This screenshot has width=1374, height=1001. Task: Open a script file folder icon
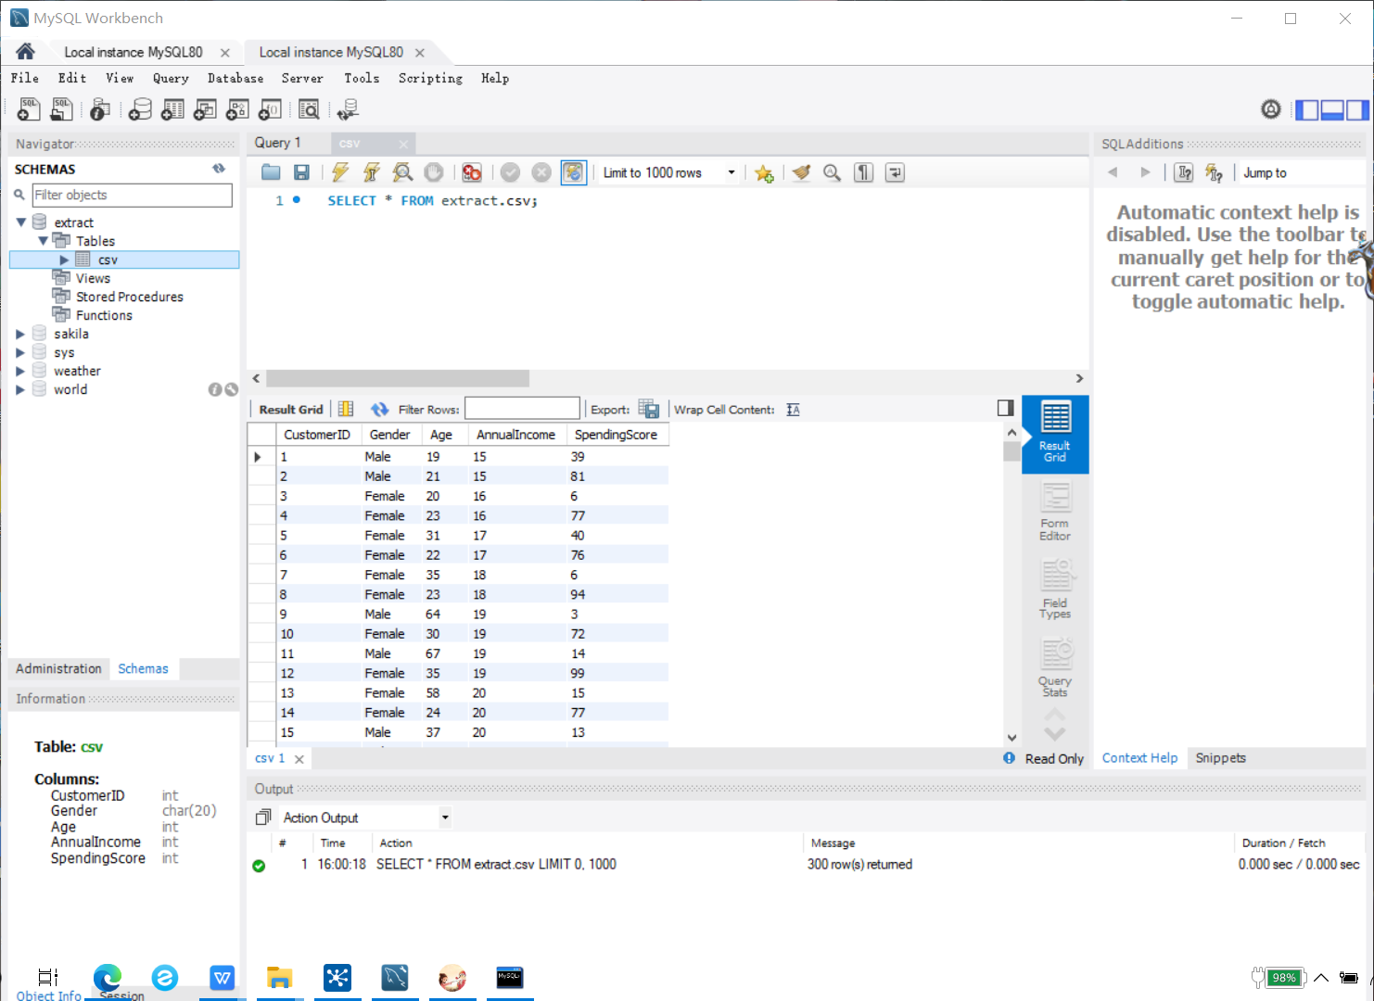pyautogui.click(x=271, y=172)
